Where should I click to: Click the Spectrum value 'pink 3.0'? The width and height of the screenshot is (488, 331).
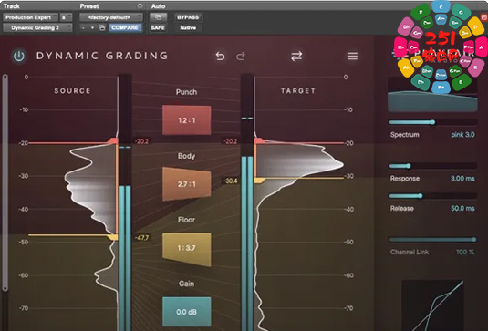coord(462,135)
